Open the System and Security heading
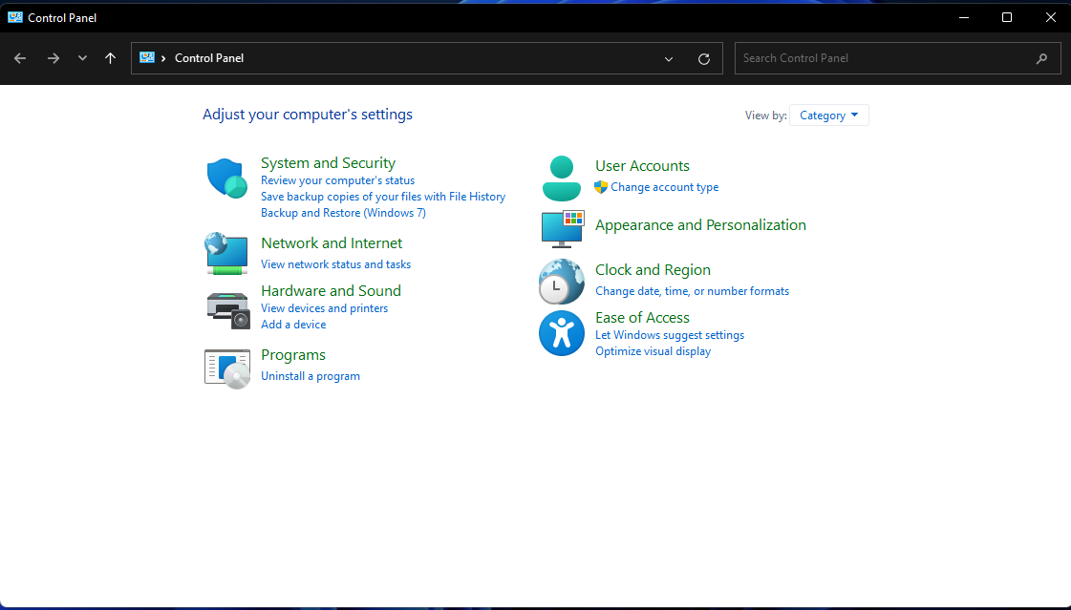 [328, 163]
